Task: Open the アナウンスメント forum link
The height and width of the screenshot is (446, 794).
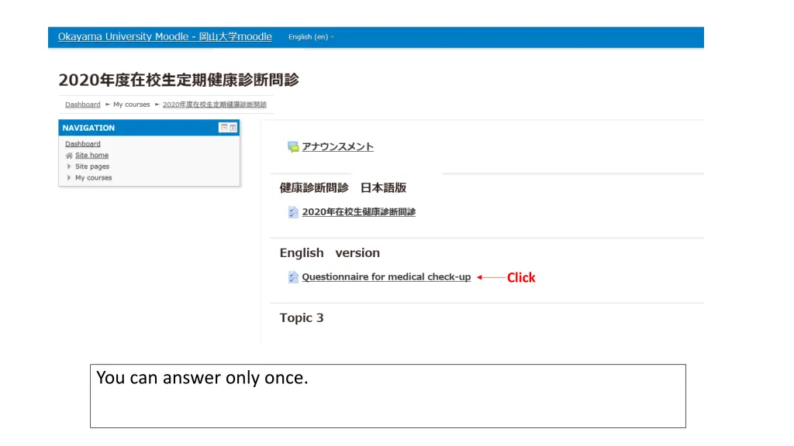Action: 338,146
